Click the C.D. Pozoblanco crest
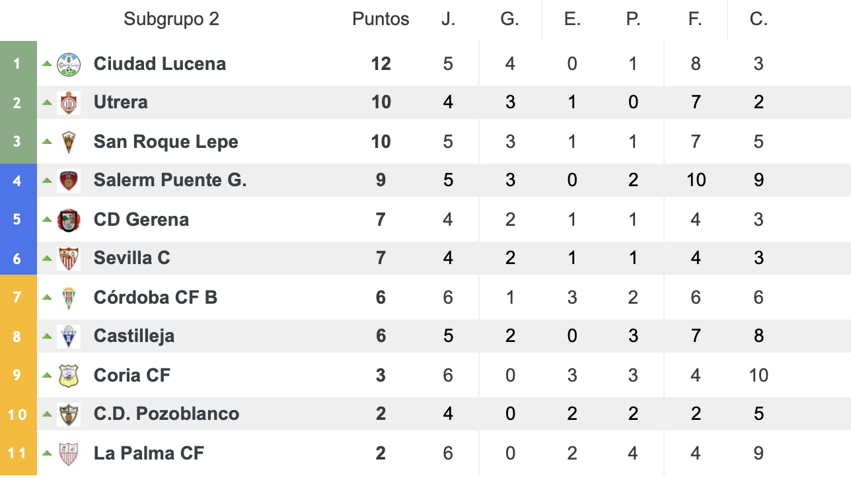 (69, 414)
